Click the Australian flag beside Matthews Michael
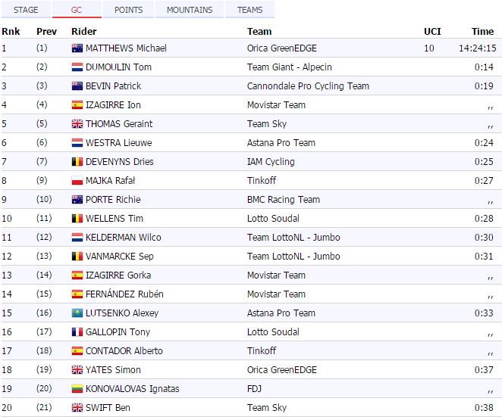 click(x=77, y=48)
